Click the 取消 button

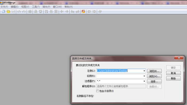[173, 73]
